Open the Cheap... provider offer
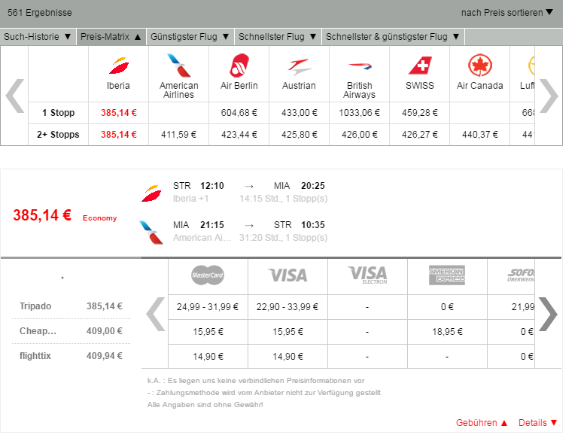The width and height of the screenshot is (584, 438). [x=71, y=331]
